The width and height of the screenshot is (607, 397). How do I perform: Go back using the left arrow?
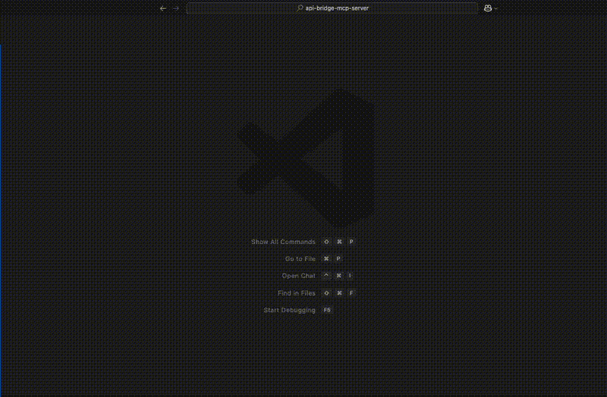tap(163, 8)
